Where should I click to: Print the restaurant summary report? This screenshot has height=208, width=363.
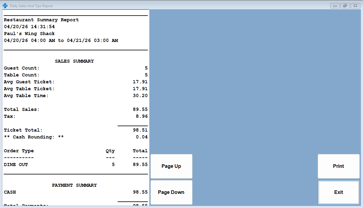click(338, 166)
